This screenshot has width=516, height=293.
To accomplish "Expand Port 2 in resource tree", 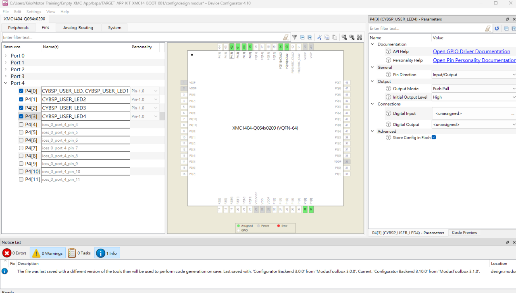I will click(x=5, y=69).
